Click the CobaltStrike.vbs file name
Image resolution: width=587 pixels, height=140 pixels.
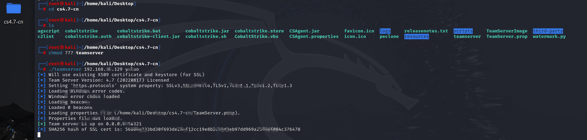pyautogui.click(x=257, y=37)
